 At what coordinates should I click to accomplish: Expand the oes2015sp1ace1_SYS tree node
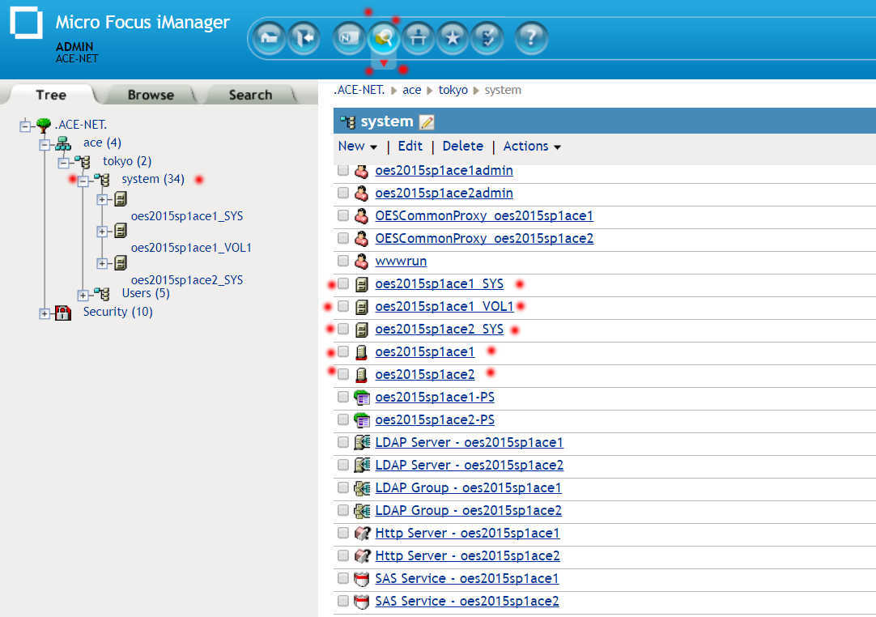click(102, 199)
